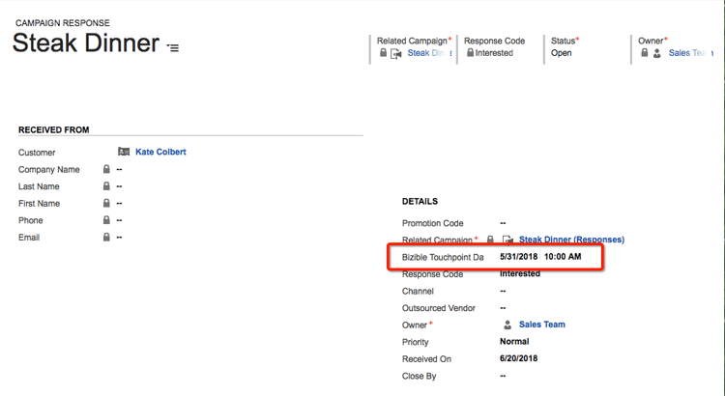This screenshot has width=725, height=396.
Task: Click Last Name empty value field
Action: point(119,186)
